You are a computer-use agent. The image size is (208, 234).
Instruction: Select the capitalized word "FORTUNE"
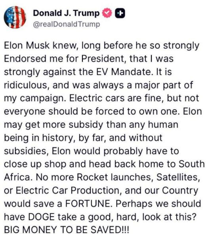(88, 203)
